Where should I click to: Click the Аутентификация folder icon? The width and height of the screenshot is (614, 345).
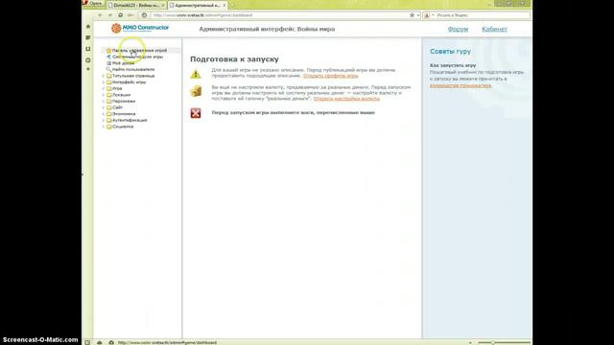(x=108, y=120)
